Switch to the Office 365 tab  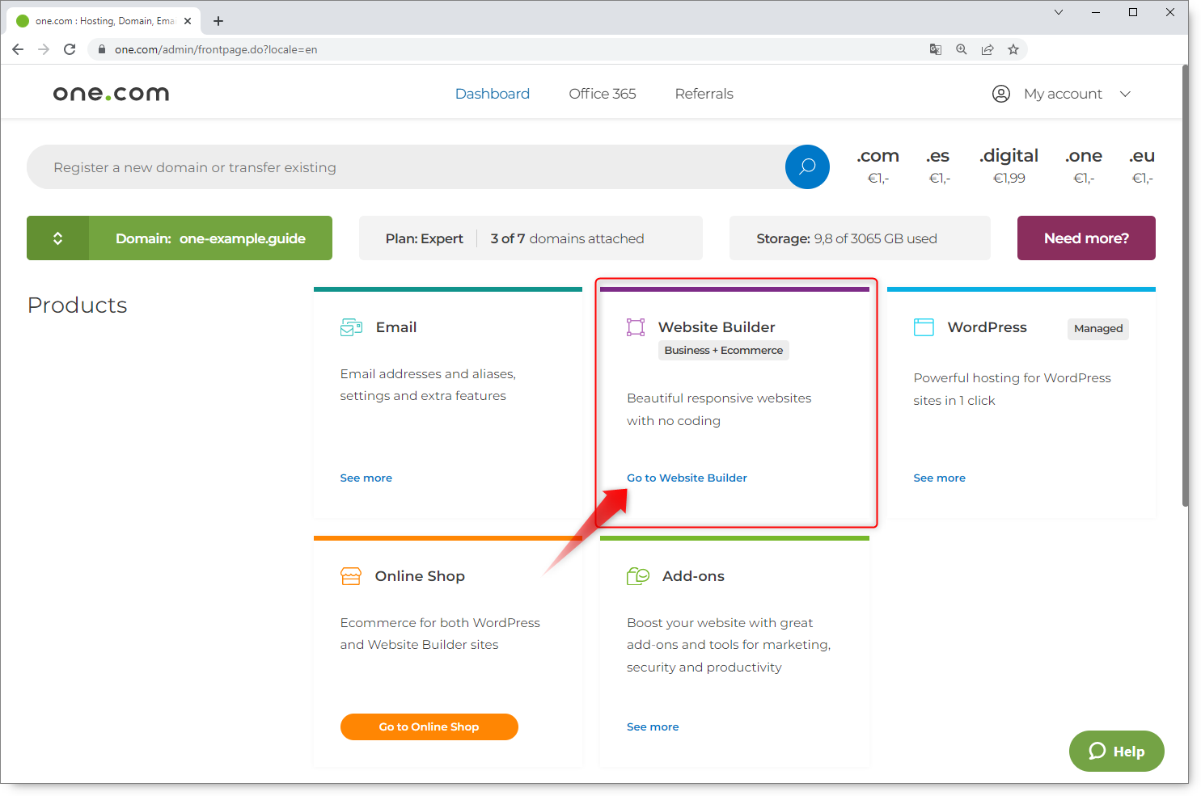[603, 94]
